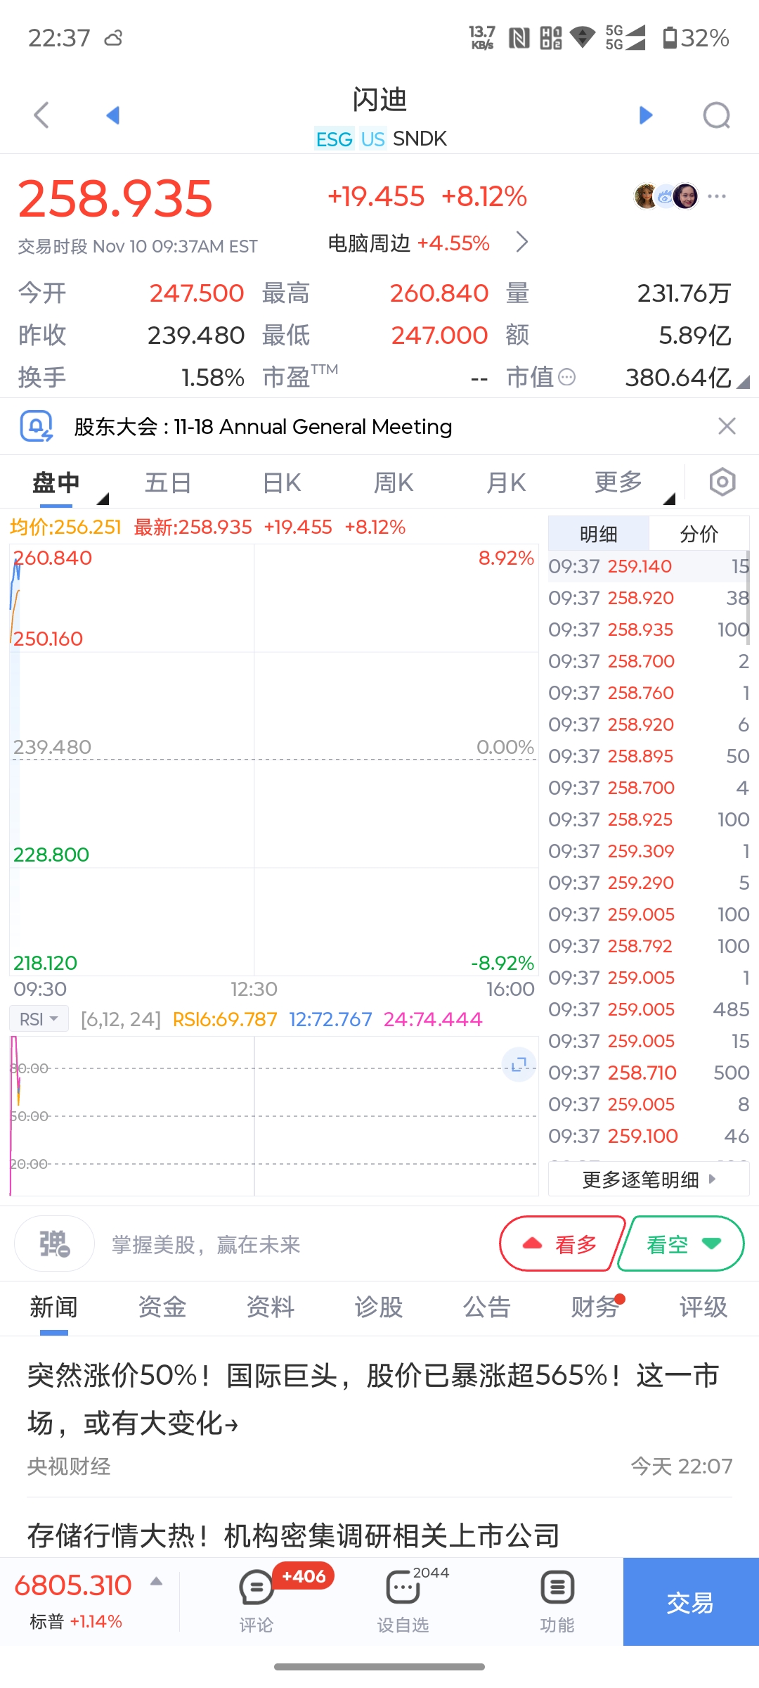Tap the NFC status bar icon
The width and height of the screenshot is (759, 1688).
point(519,38)
